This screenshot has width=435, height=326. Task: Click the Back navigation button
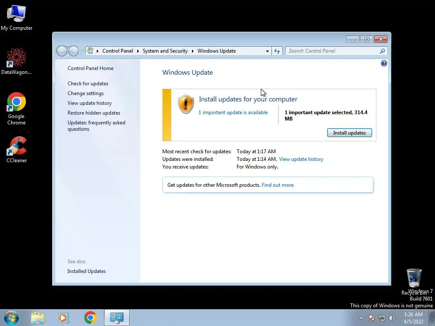[x=62, y=51]
